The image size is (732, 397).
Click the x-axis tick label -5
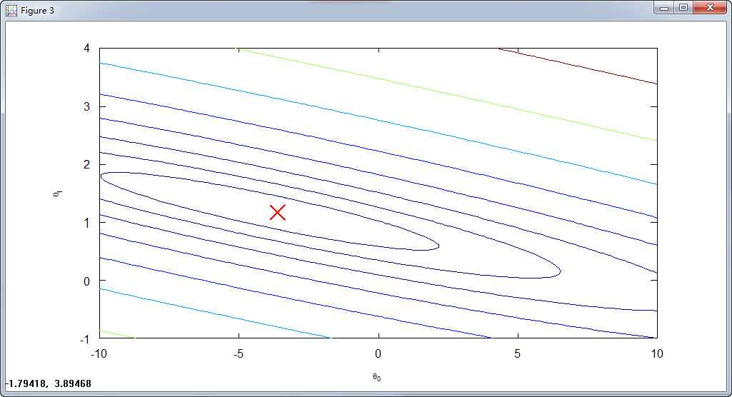238,353
